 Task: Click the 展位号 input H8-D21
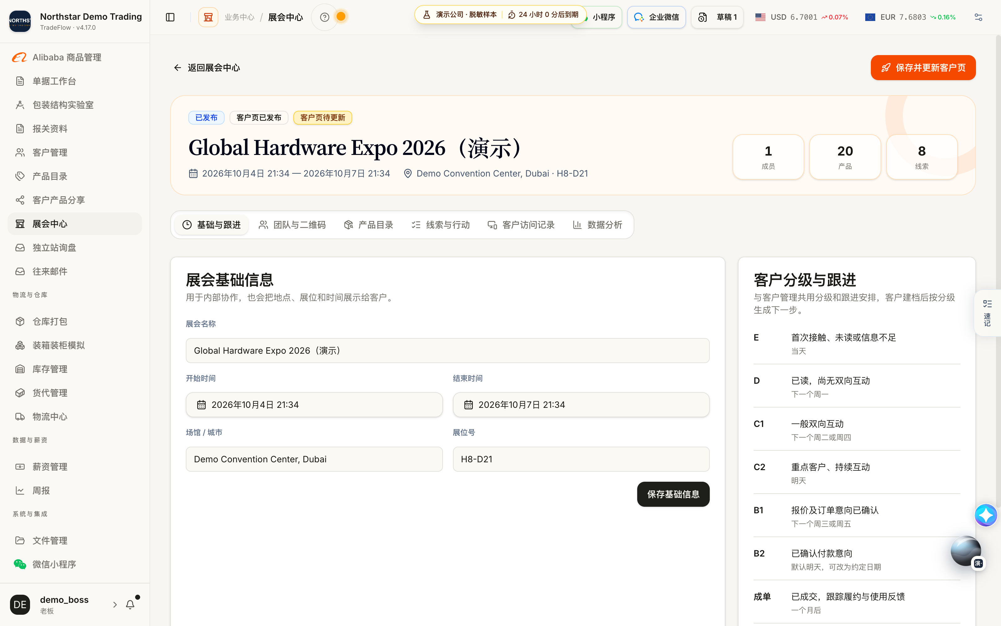point(581,459)
